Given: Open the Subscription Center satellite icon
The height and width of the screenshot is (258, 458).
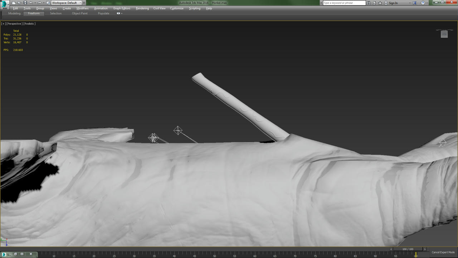Looking at the screenshot, I should [374, 3].
